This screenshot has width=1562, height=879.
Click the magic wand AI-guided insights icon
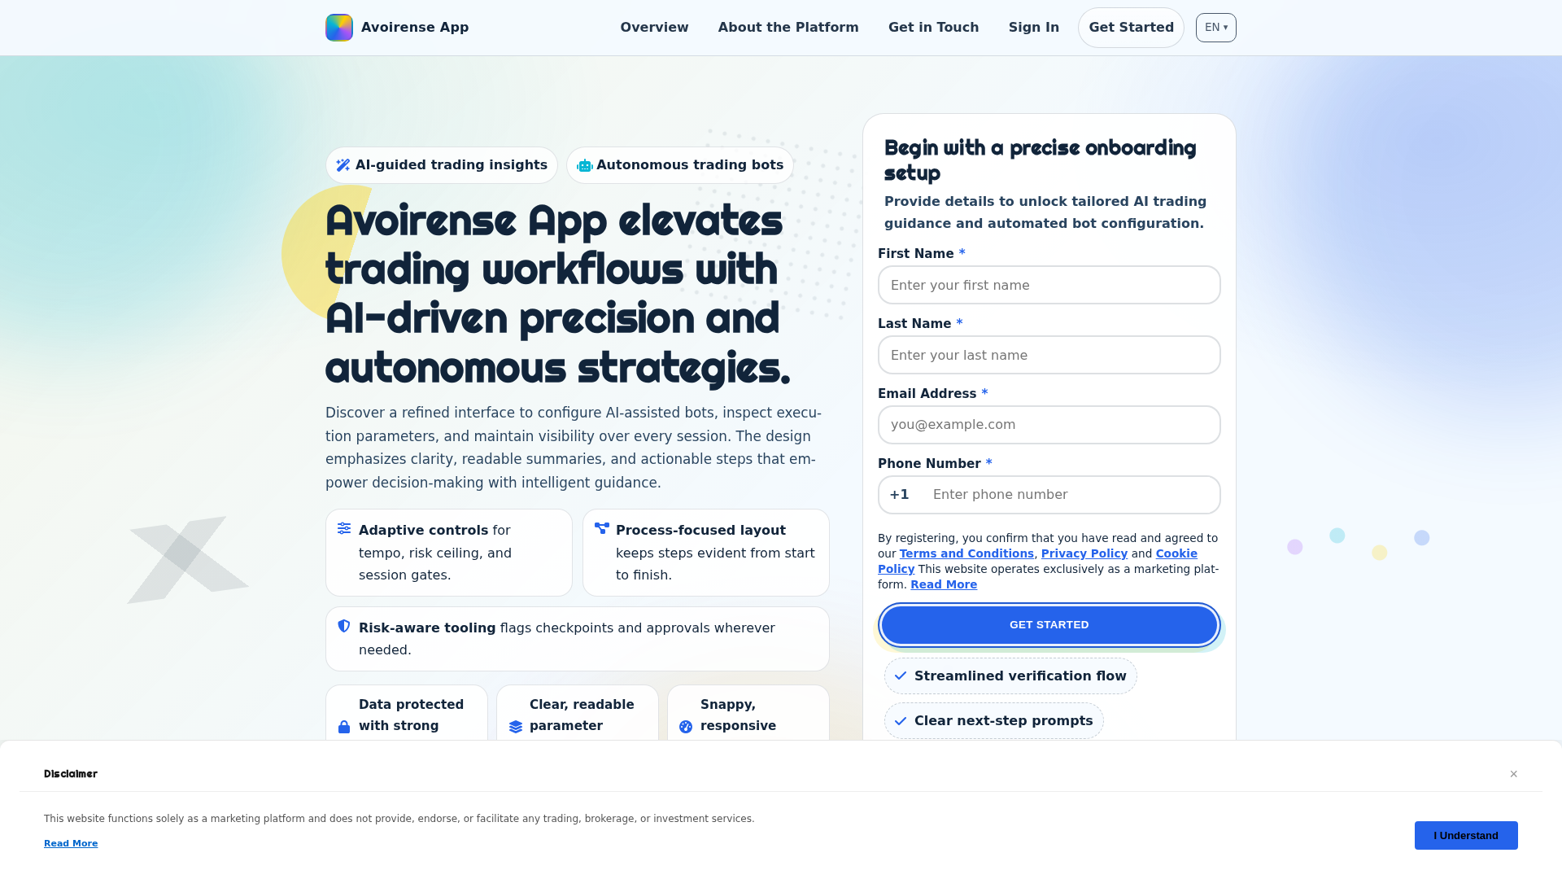point(343,165)
